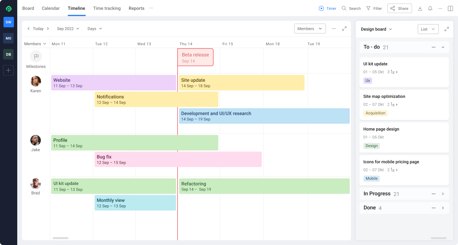This screenshot has width=458, height=245.
Task: Open the Search tool
Action: pyautogui.click(x=351, y=8)
